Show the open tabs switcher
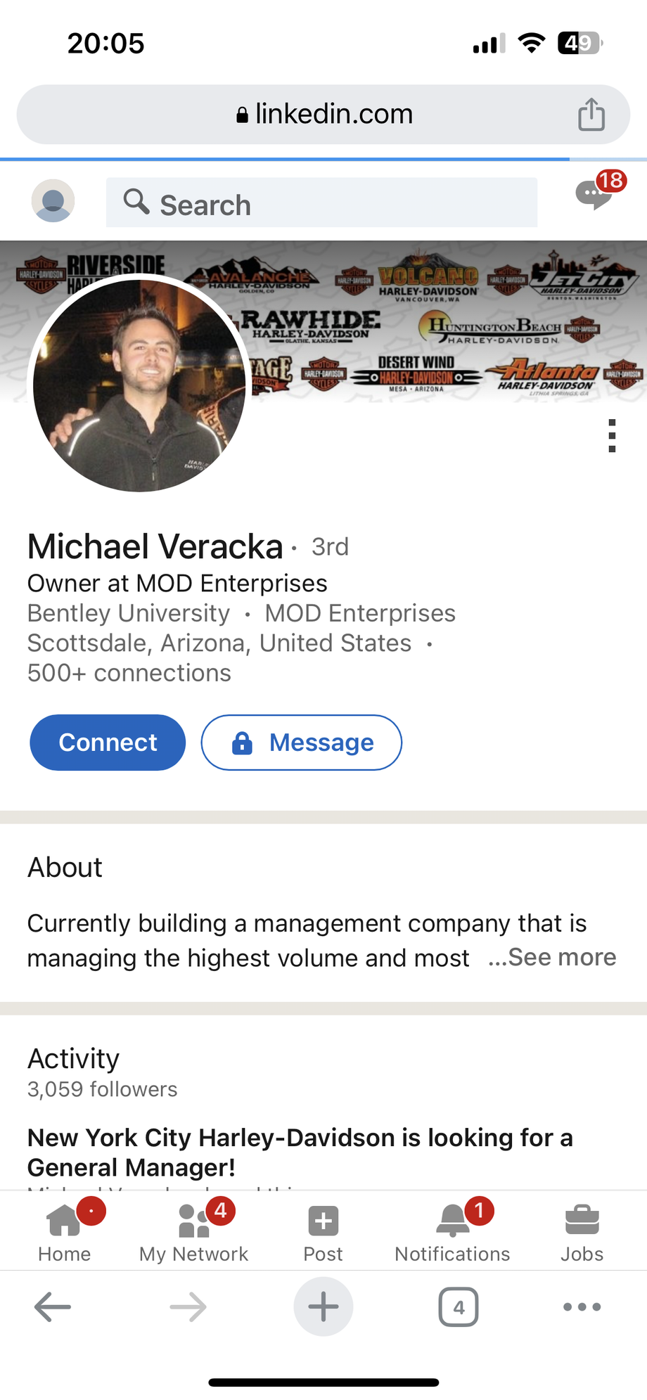Viewport: 647px width, 1400px height. click(x=459, y=1307)
